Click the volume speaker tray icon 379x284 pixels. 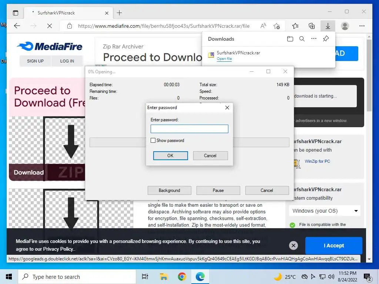point(331,277)
